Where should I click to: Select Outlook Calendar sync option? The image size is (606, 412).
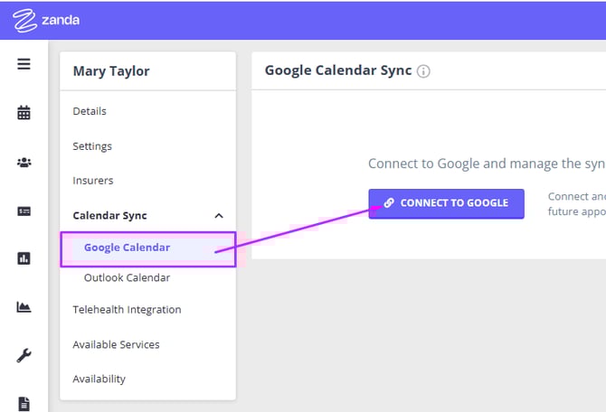pos(127,277)
